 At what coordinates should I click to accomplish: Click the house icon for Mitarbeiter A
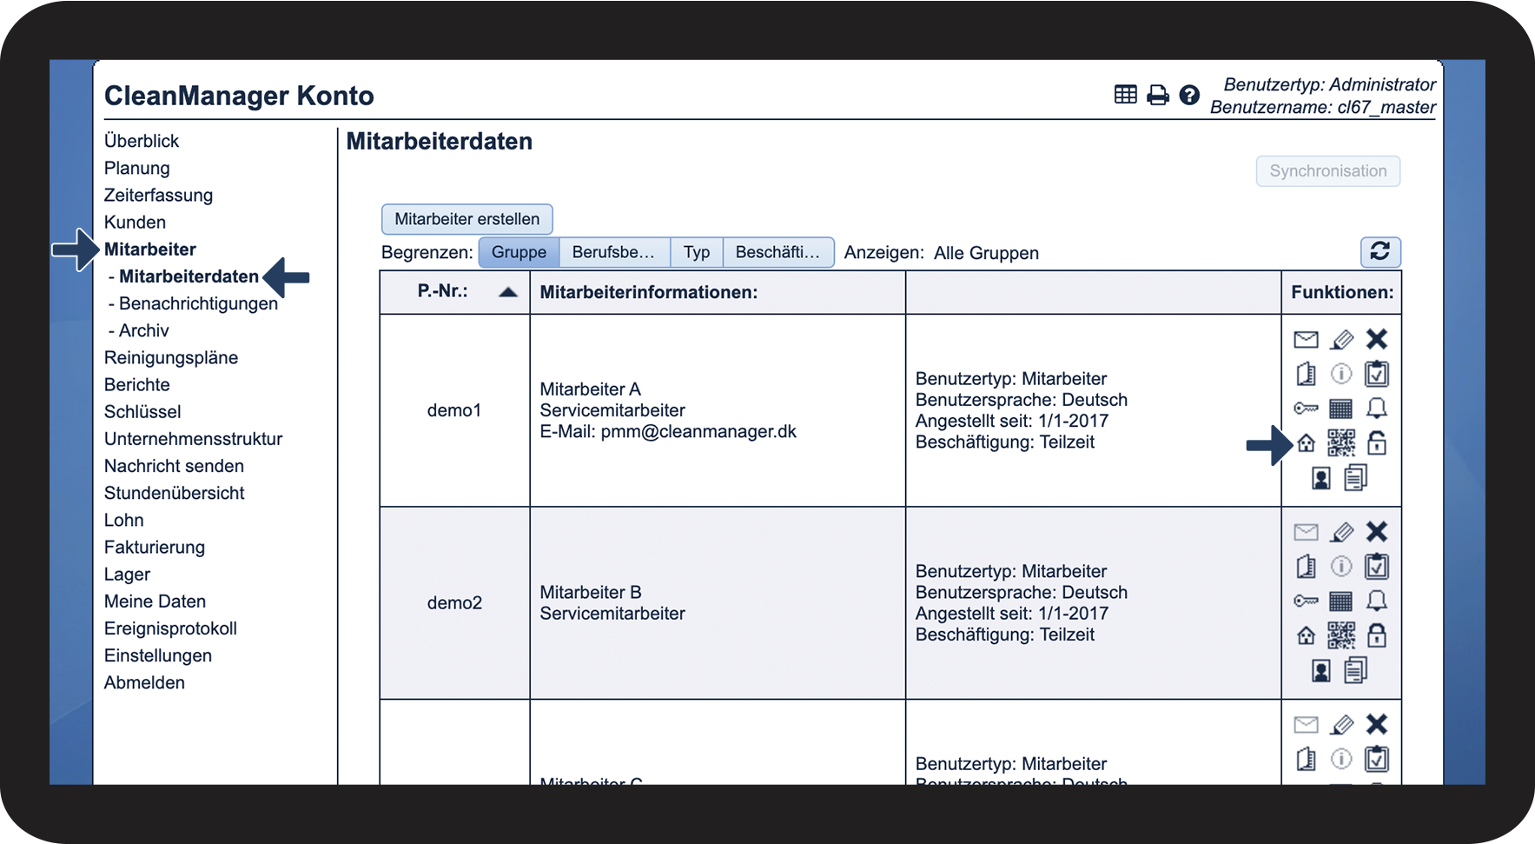pyautogui.click(x=1306, y=443)
